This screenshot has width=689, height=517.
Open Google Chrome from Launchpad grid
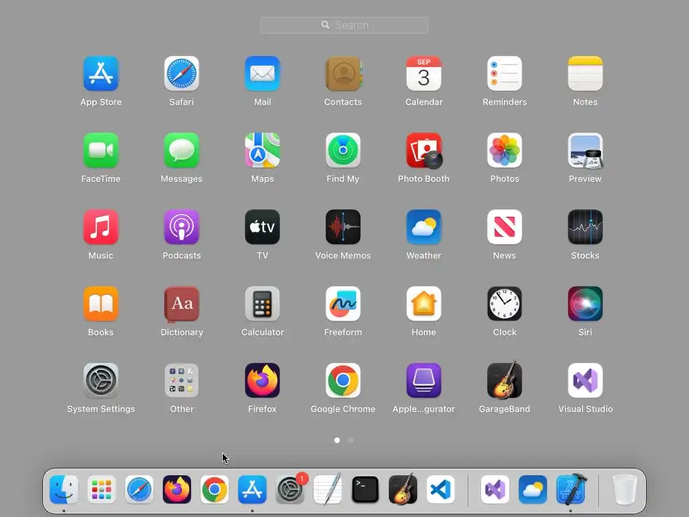click(x=343, y=380)
